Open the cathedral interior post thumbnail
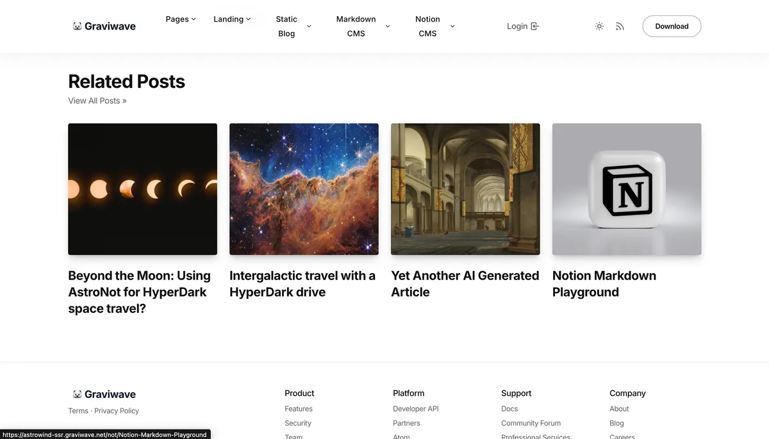This screenshot has height=439, width=769. click(x=465, y=189)
